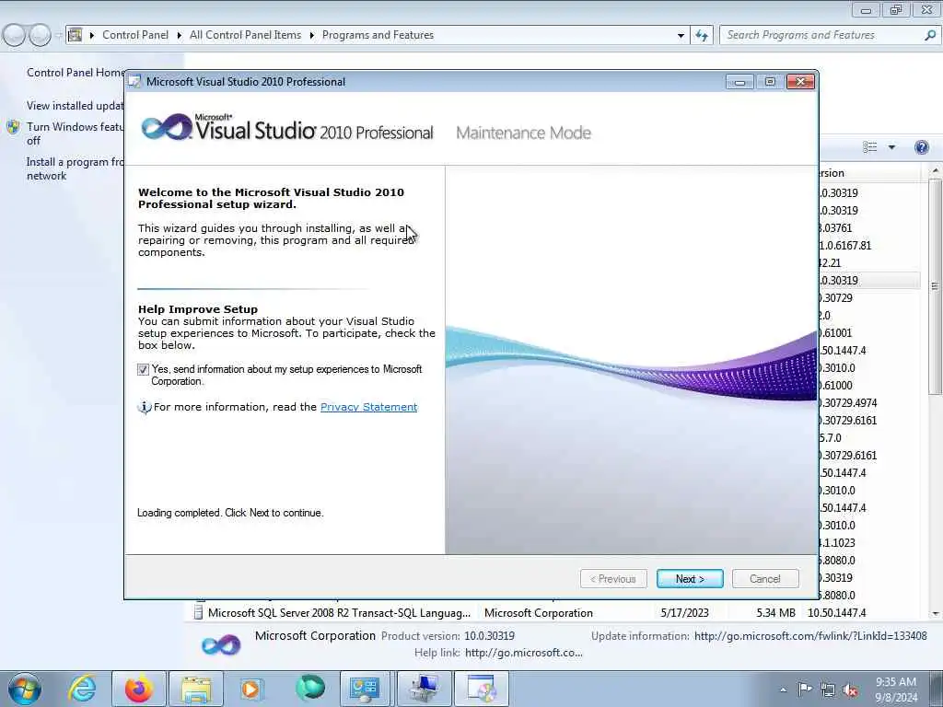Click the disabled Previous button
The height and width of the screenshot is (707, 943).
pyautogui.click(x=613, y=578)
